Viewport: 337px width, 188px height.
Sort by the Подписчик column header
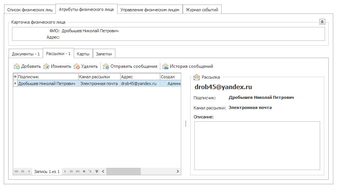[48, 77]
